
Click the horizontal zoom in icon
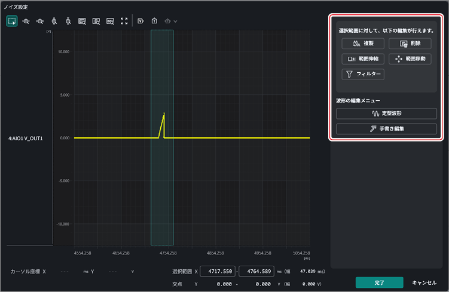[26, 21]
